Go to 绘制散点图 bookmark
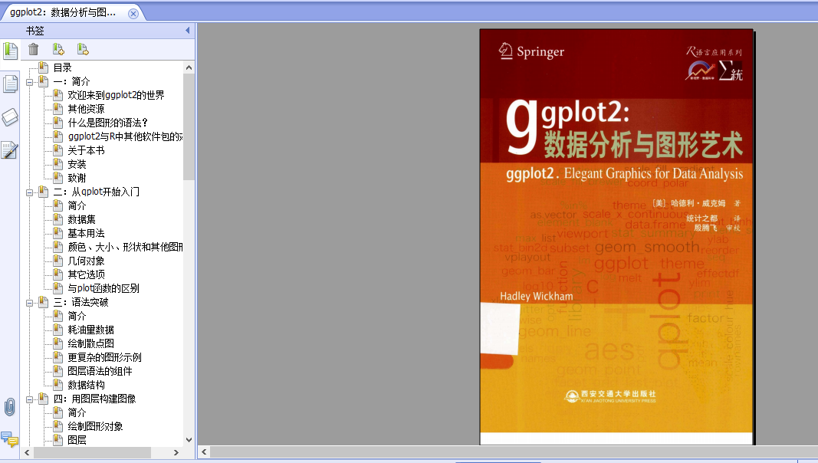 pyautogui.click(x=90, y=343)
